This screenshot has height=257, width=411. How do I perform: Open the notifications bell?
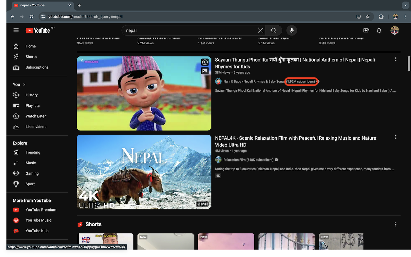379,30
